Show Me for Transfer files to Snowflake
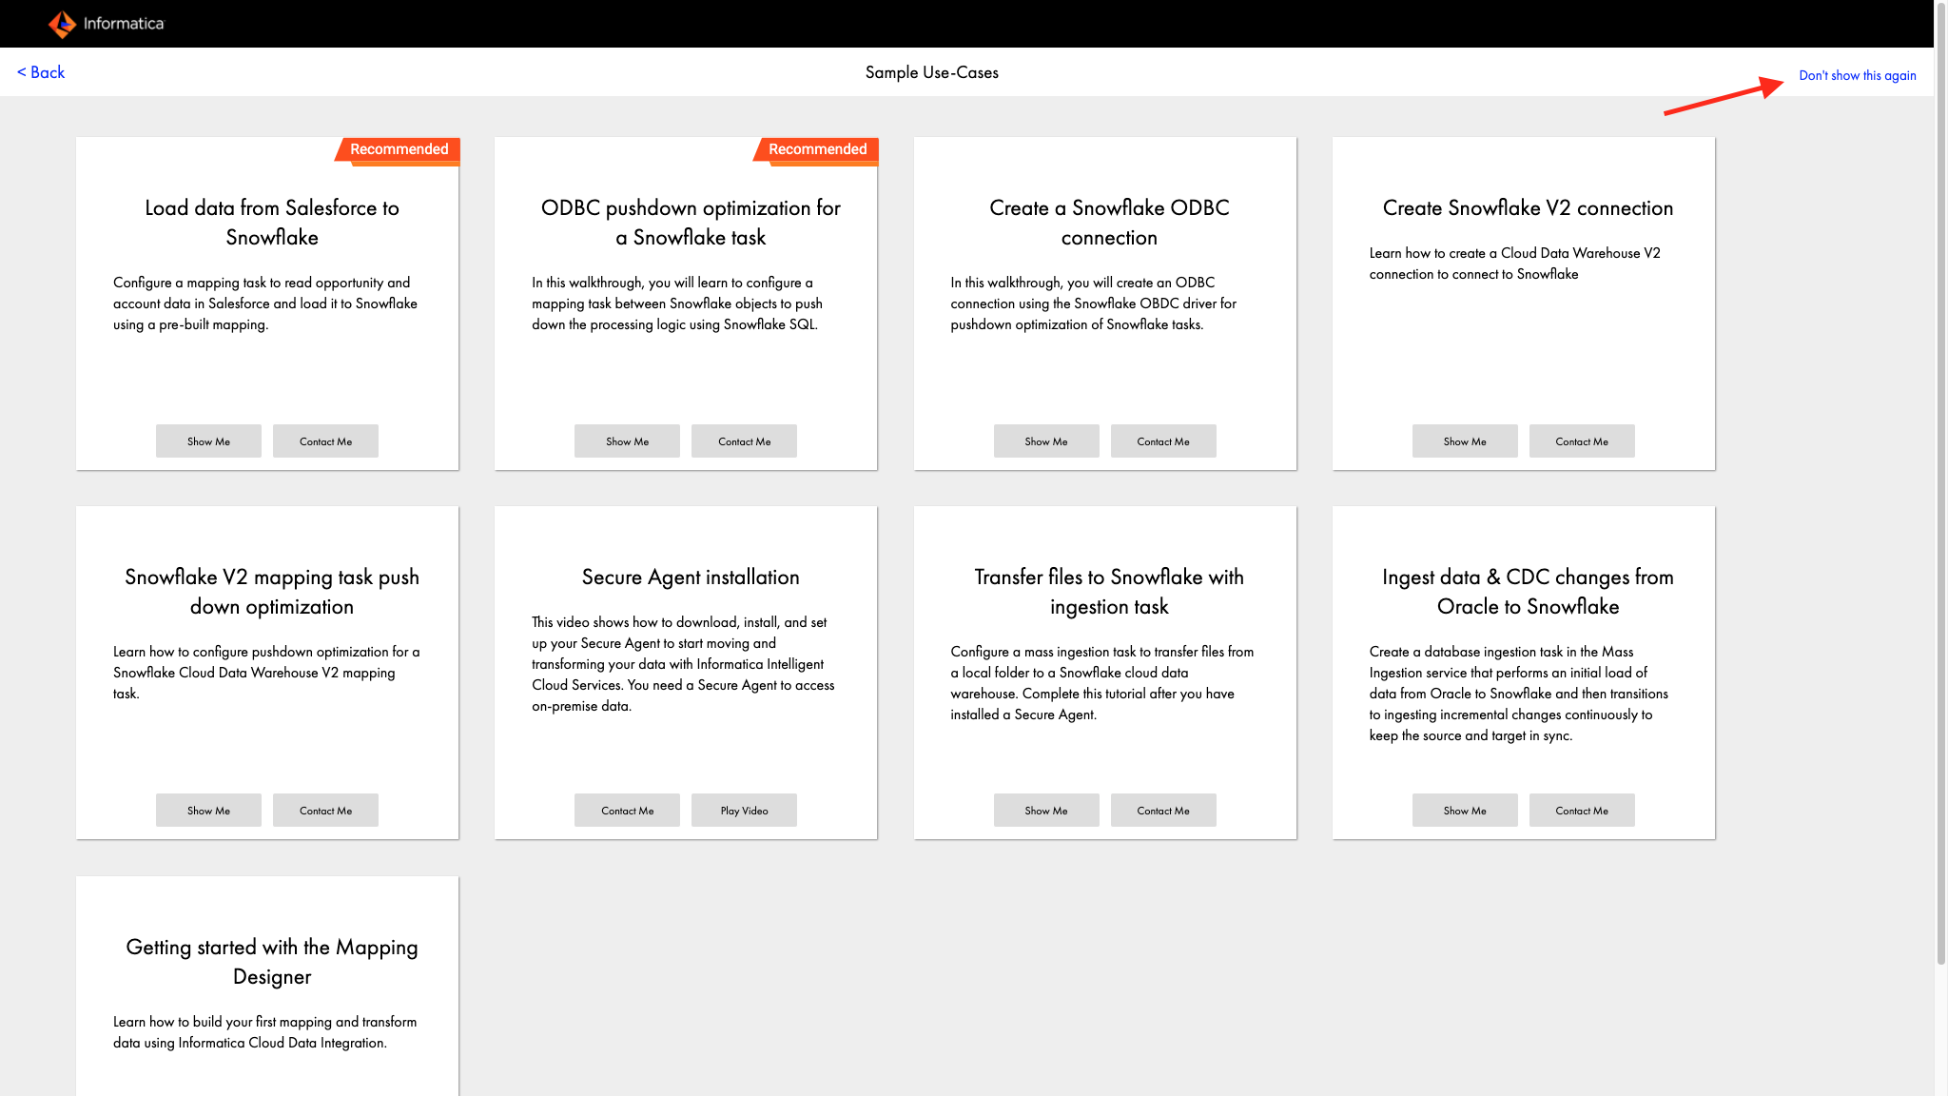1948x1096 pixels. (1045, 811)
